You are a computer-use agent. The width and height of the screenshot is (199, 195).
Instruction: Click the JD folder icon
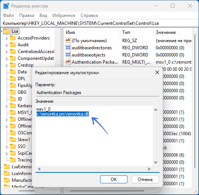click(x=13, y=99)
